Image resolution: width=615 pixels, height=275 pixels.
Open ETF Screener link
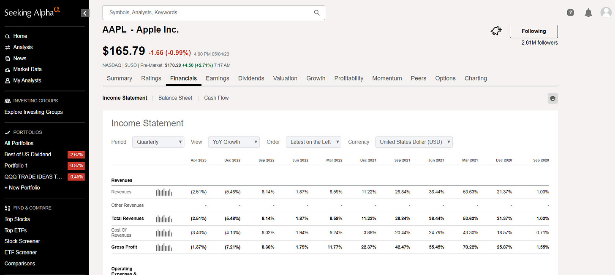pos(21,252)
